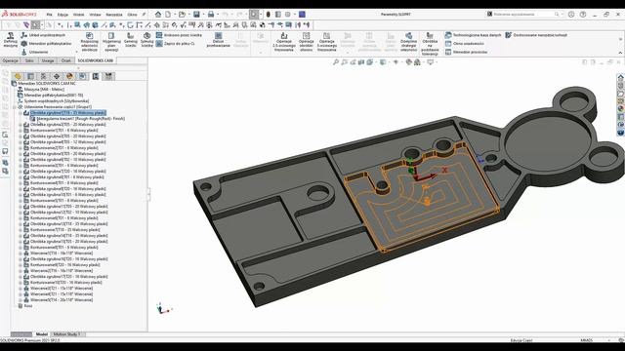Screen dimensions: 625x351
Task: Open the Narzędzia menu
Action: click(x=114, y=15)
